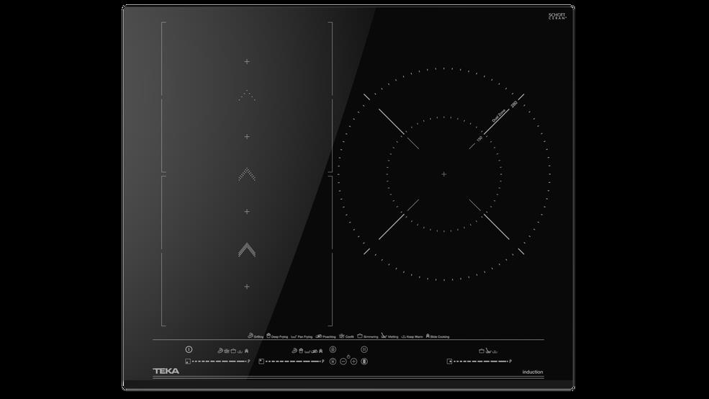Tap the minus timer button
Screen dimensions: 709x399
tap(343, 362)
